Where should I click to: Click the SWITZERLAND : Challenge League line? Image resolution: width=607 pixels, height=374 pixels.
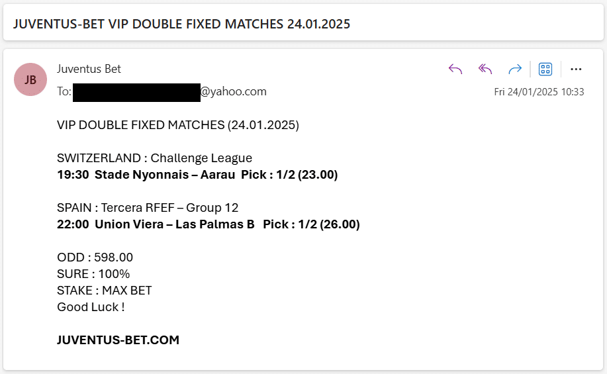point(154,158)
